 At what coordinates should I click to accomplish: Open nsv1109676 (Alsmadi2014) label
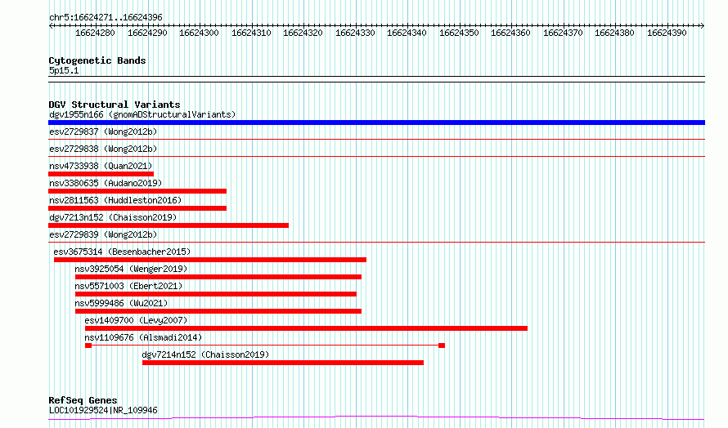click(143, 337)
